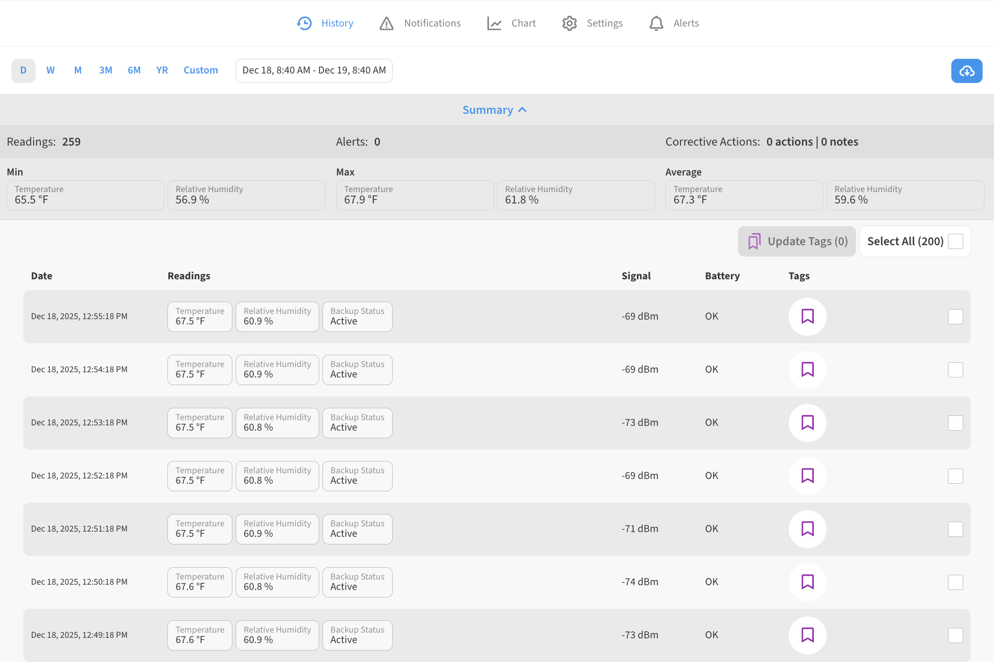
Task: Select the Custom time range option
Action: tap(201, 71)
